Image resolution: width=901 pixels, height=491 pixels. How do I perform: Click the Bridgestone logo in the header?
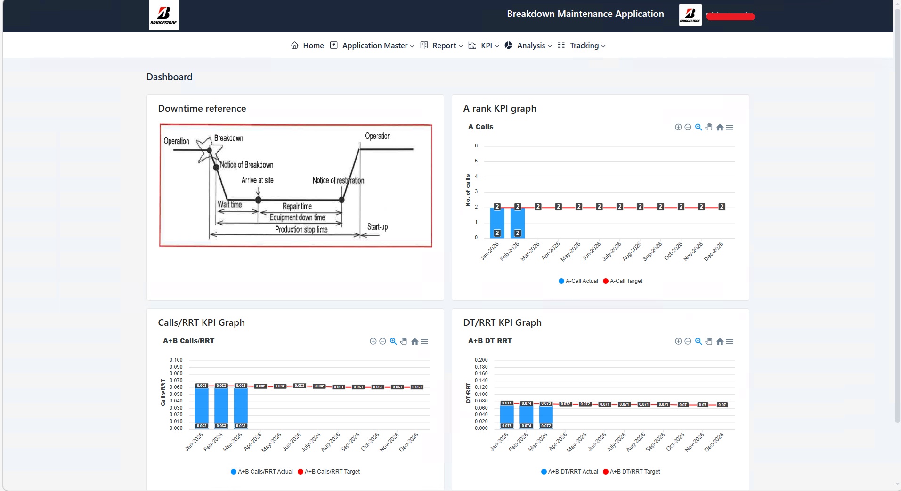point(164,15)
